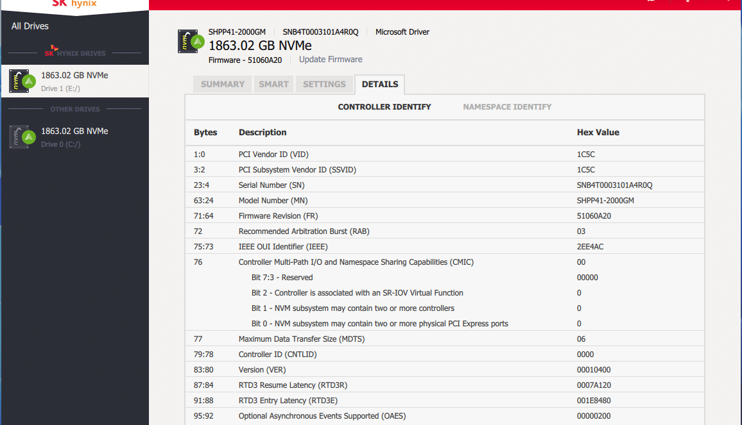
Task: Select the RTD3 Resume Latency (RTD3R) description
Action: tap(293, 385)
